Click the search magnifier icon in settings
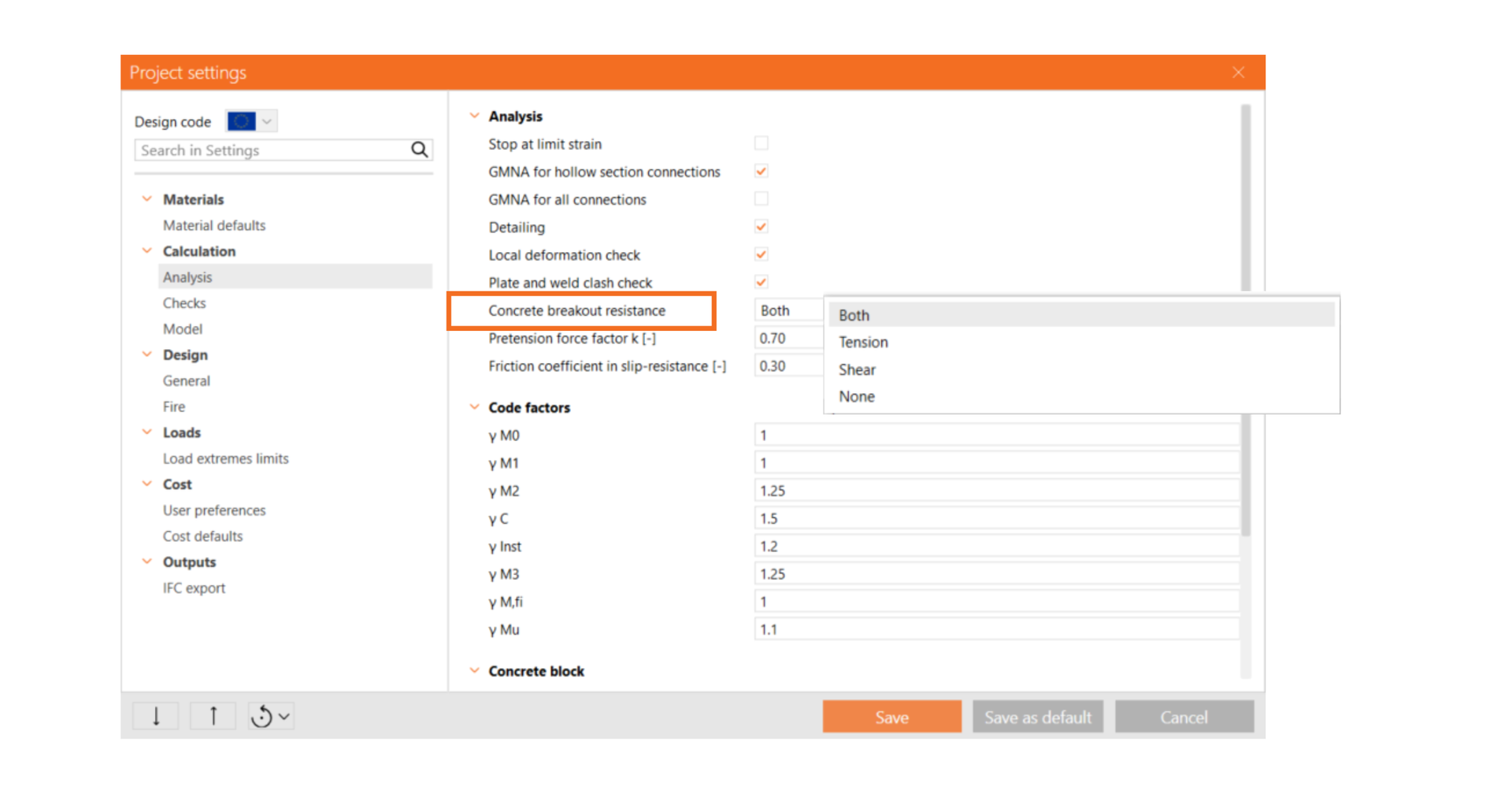Image resolution: width=1512 pixels, height=794 pixels. (x=419, y=150)
